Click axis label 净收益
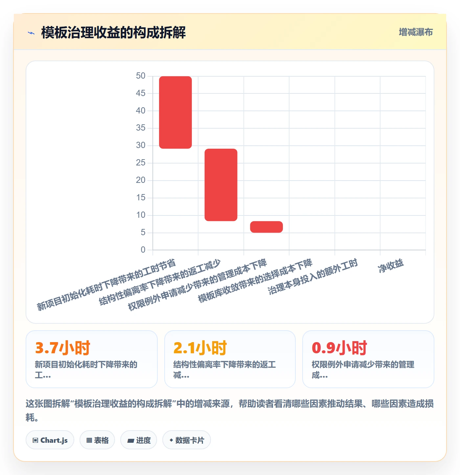 (391, 266)
